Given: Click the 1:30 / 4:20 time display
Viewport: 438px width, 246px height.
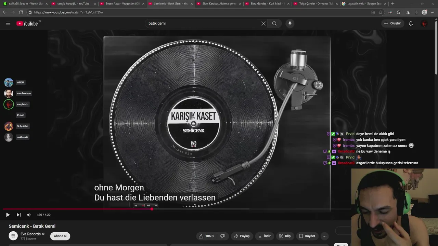Looking at the screenshot, I should [x=43, y=215].
